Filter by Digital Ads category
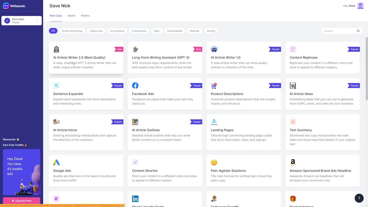This screenshot has width=368, height=207. pyautogui.click(x=96, y=31)
